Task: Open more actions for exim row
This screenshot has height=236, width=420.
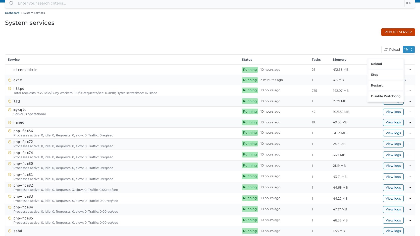Action: [x=409, y=80]
